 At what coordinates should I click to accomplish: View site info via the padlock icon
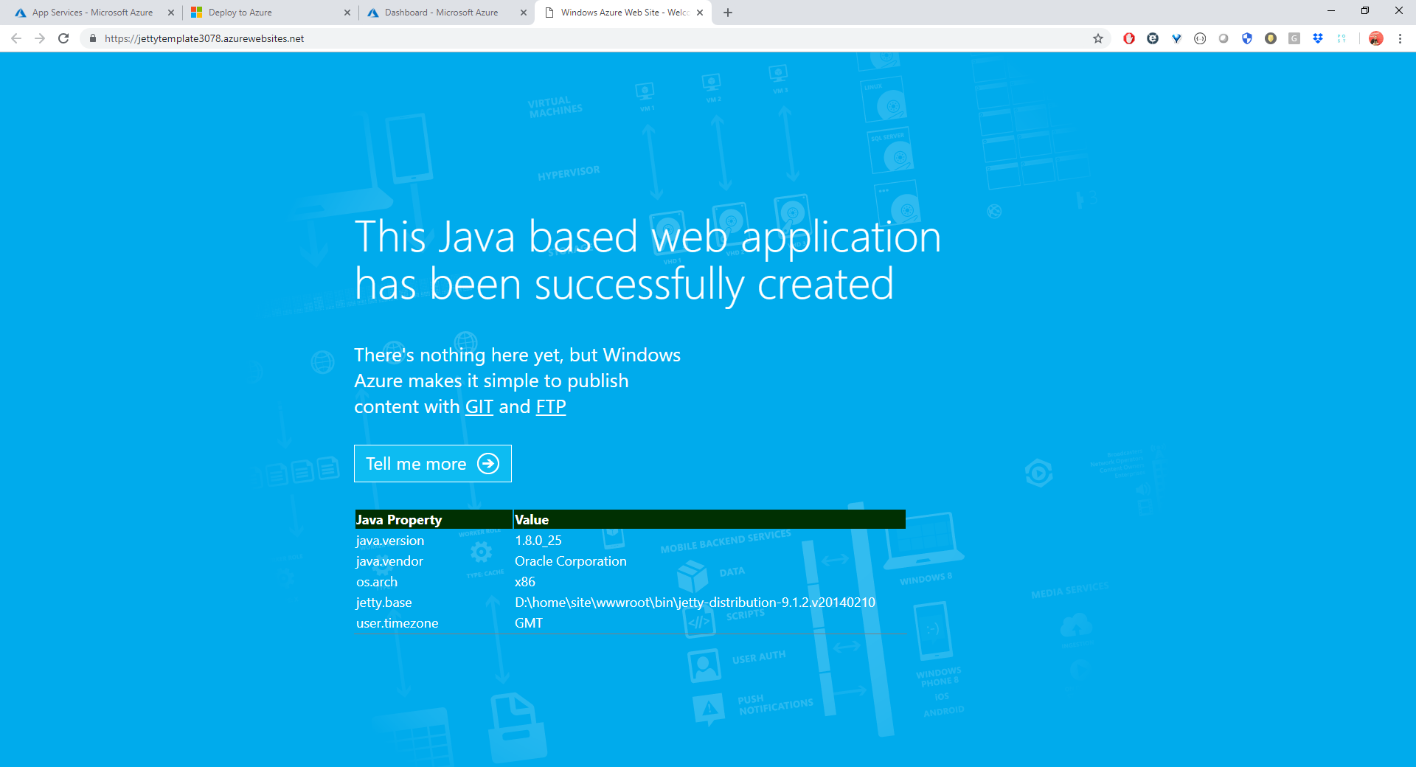point(93,38)
